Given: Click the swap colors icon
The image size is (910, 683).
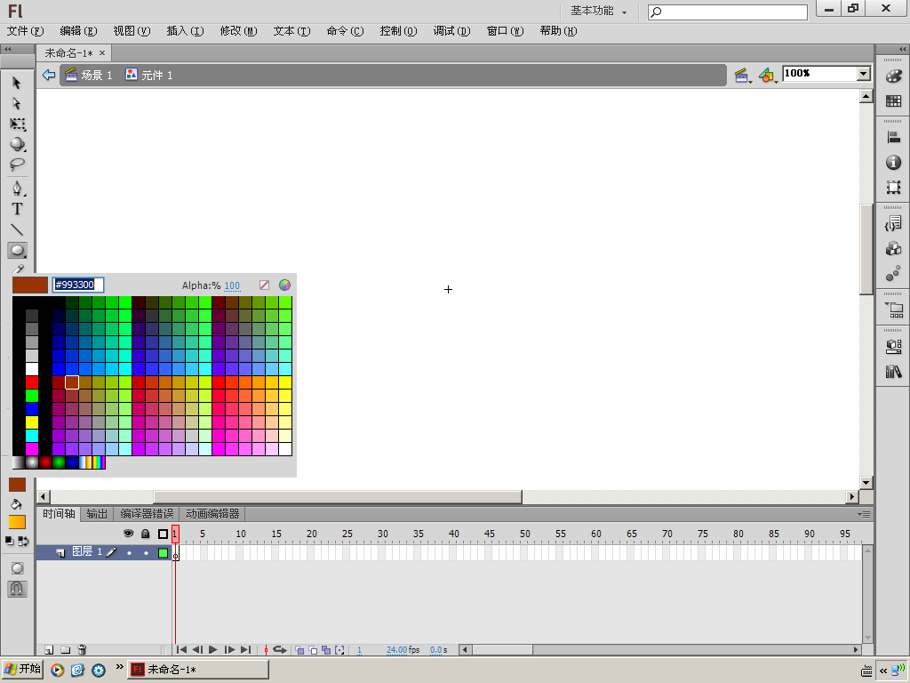Looking at the screenshot, I should (x=24, y=542).
